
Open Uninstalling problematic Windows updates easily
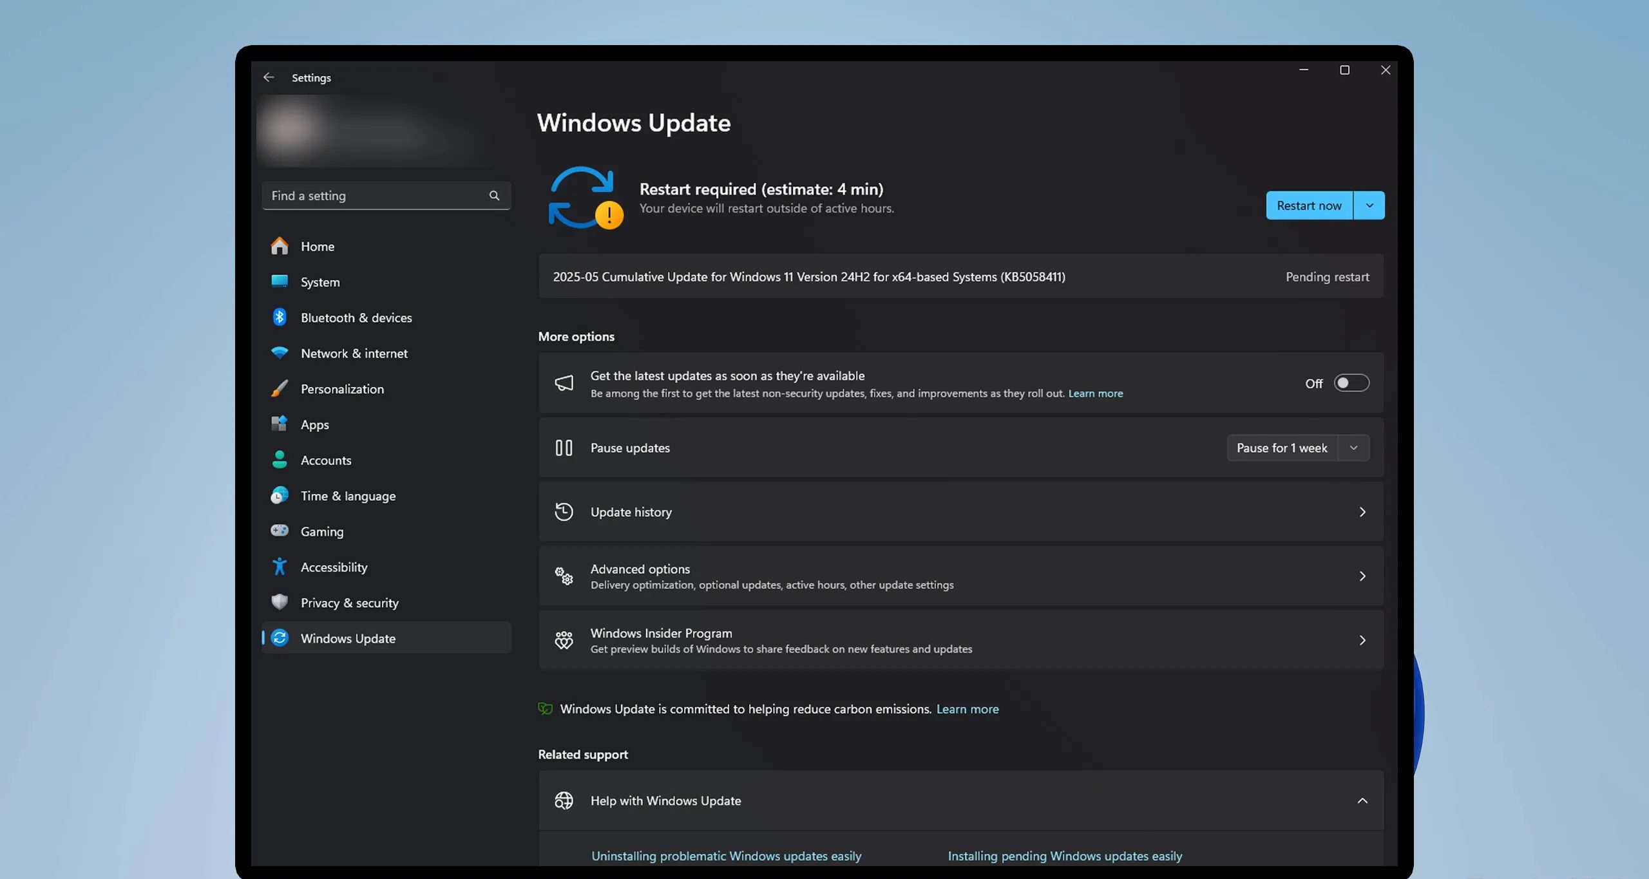[726, 856]
